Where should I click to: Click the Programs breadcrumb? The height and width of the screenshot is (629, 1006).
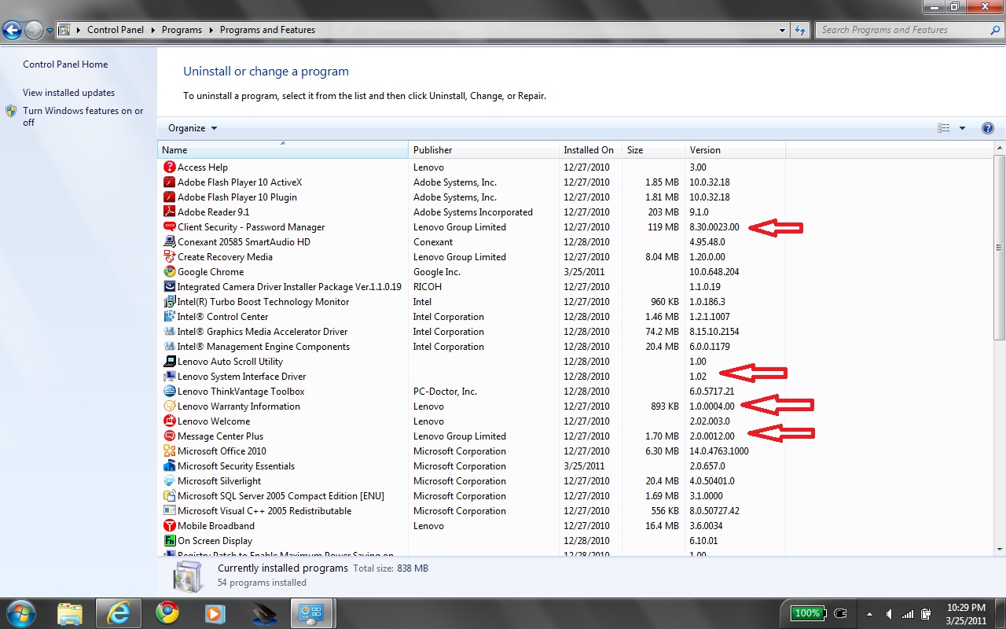pyautogui.click(x=182, y=30)
